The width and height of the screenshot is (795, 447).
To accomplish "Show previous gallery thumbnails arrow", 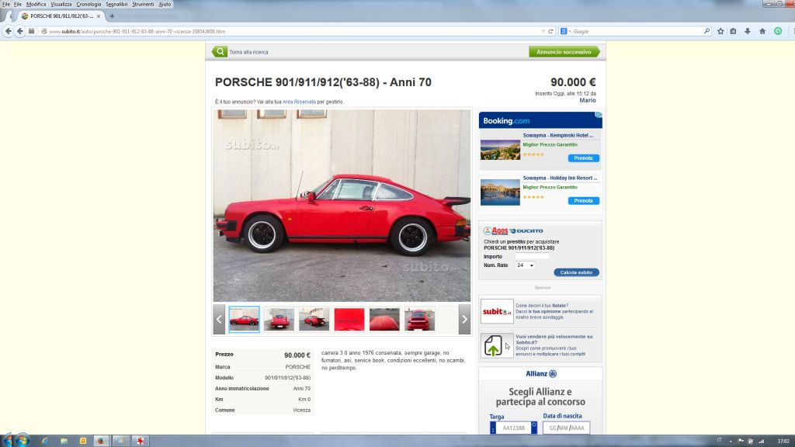I will point(219,319).
